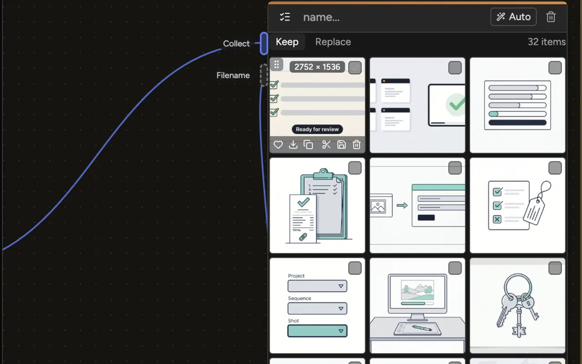This screenshot has height=364, width=582.
Task: Click the floppy-disk save icon on hovered image
Action: pos(341,145)
